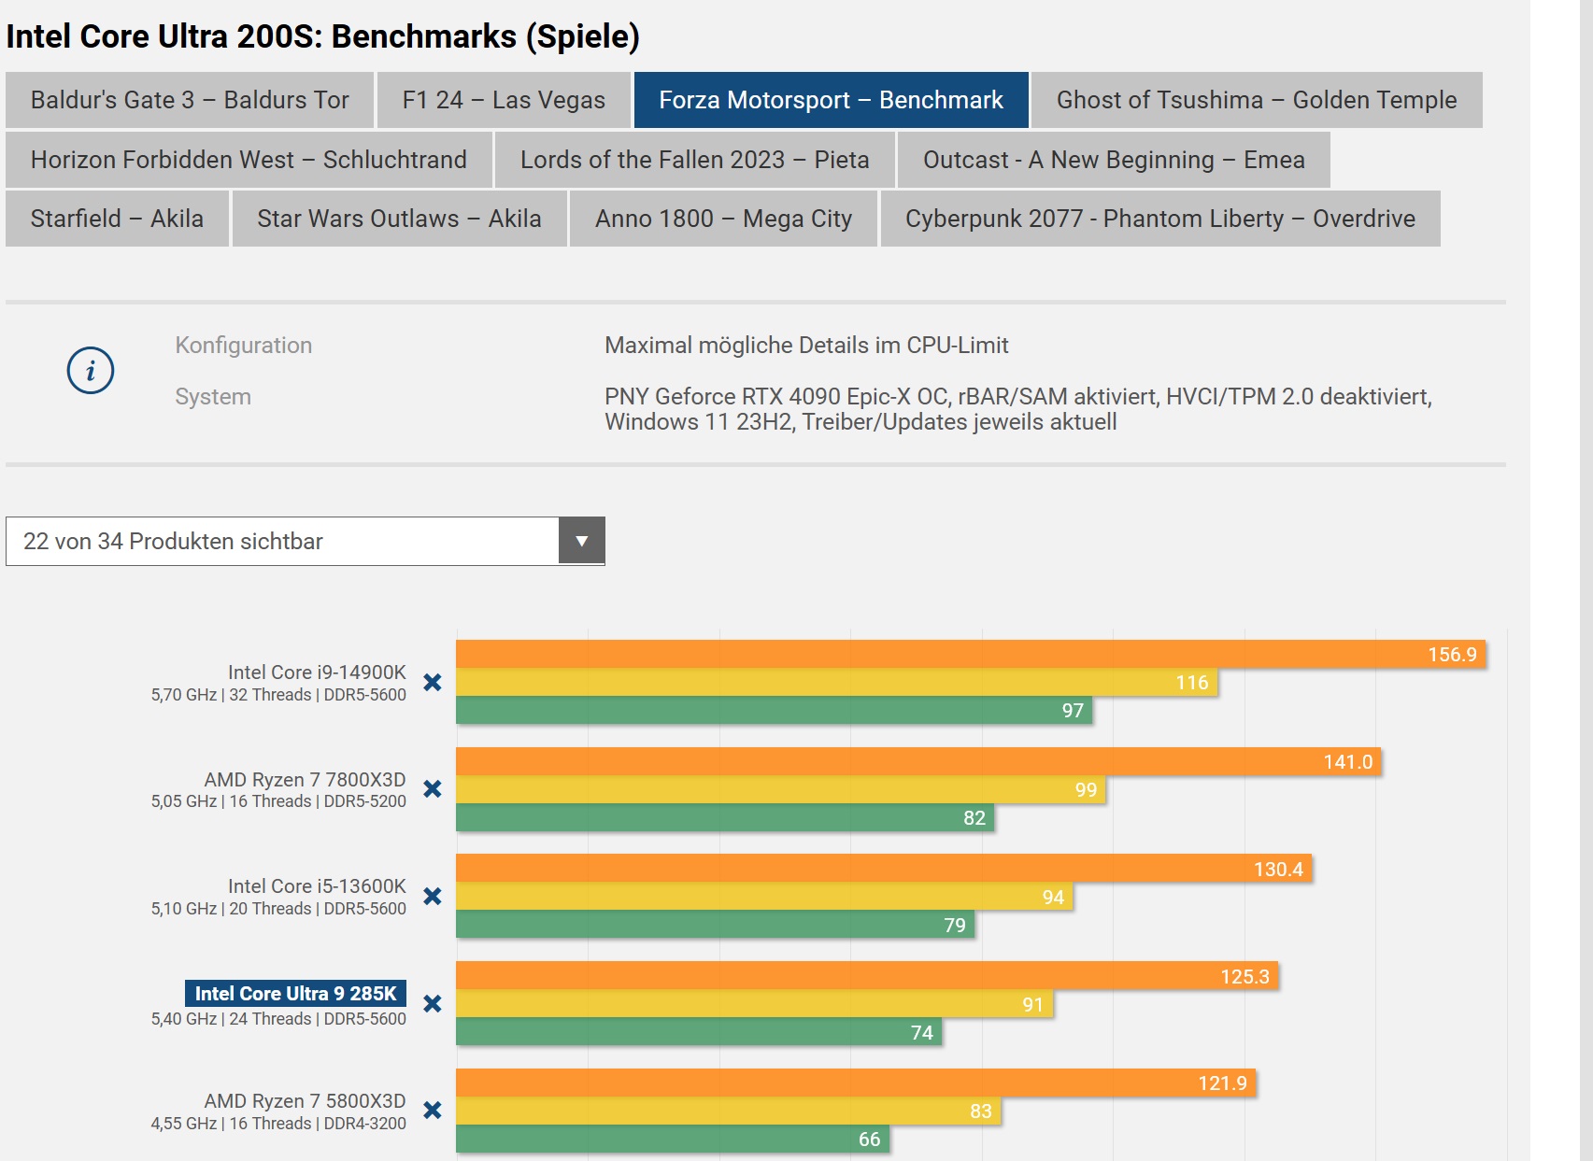1593x1161 pixels.
Task: Switch to F1 24 – Las Vegas tab
Action: (x=504, y=100)
